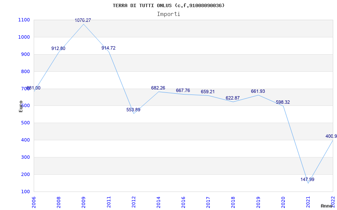
Task: Click the 2018 x-axis year label
Action: (x=233, y=202)
